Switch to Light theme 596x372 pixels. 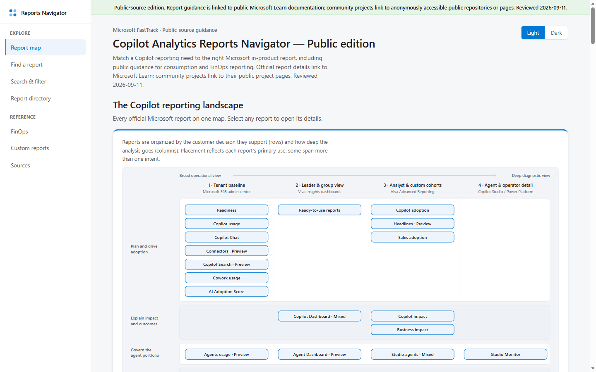[533, 33]
